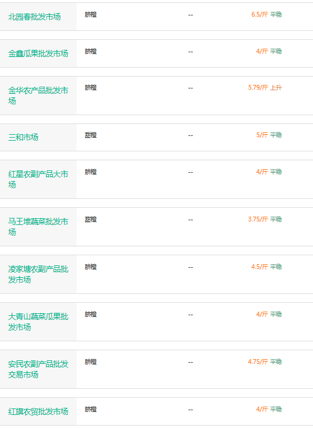Select the 5.79/斤 上升 price entry
Screen dimensions: 313x428
point(265,88)
